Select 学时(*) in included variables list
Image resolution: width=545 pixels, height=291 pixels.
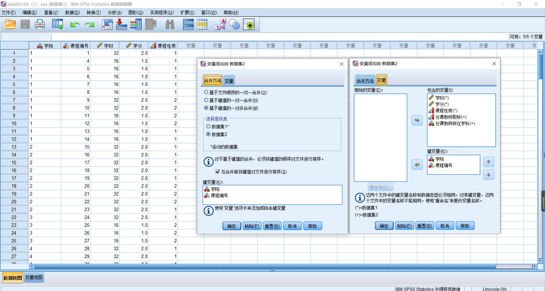click(439, 98)
